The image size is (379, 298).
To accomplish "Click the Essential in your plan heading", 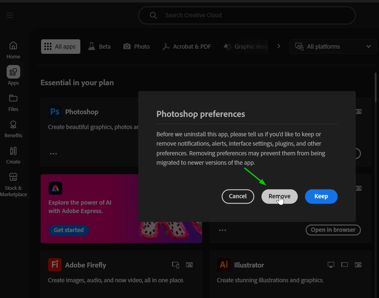I will 77,83.
